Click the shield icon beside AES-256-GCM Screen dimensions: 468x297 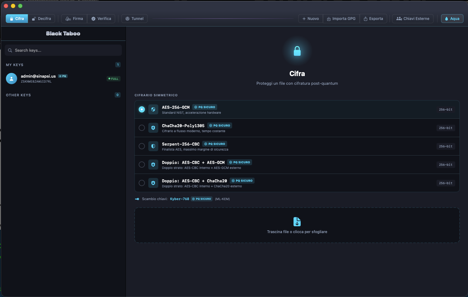pos(153,109)
